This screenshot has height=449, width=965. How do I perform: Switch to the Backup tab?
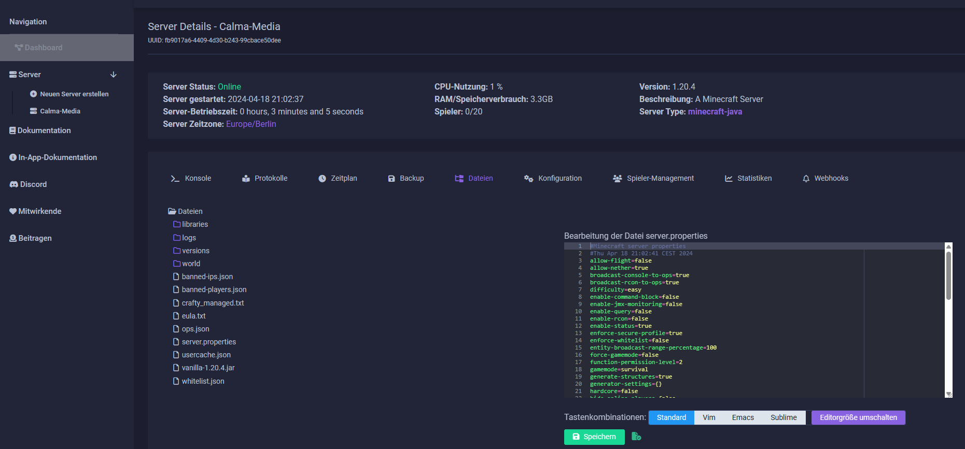[x=406, y=178]
